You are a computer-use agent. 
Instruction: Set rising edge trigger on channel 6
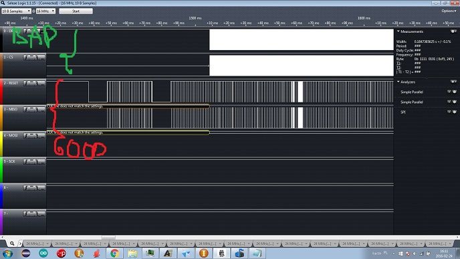tap(26, 187)
